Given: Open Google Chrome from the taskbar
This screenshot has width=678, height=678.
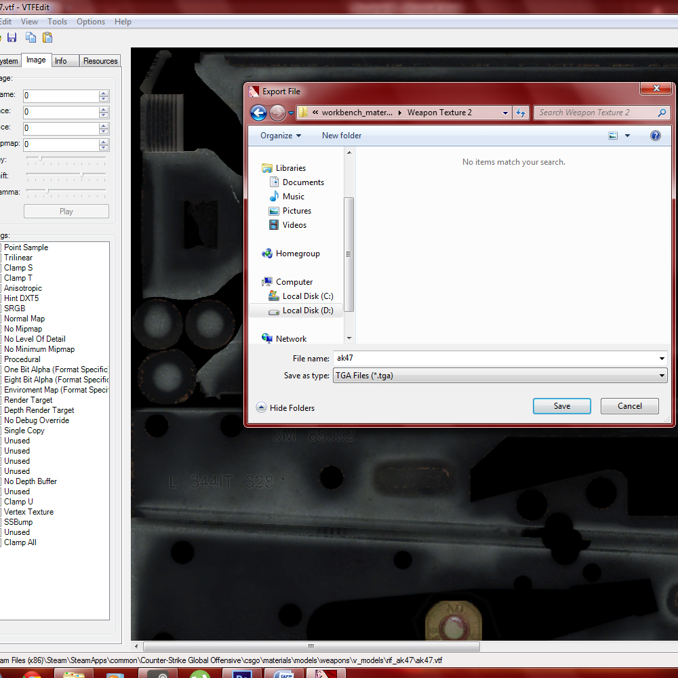Looking at the screenshot, I should click(32, 674).
